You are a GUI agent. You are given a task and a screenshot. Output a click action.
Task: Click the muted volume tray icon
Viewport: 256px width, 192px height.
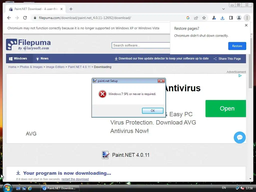pyautogui.click(x=242, y=188)
